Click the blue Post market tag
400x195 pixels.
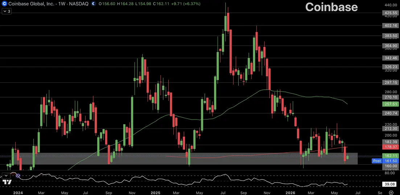click(377, 161)
